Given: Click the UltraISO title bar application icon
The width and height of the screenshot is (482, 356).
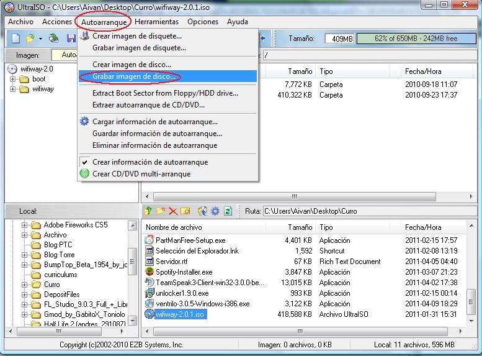Looking at the screenshot, I should click(x=9, y=7).
